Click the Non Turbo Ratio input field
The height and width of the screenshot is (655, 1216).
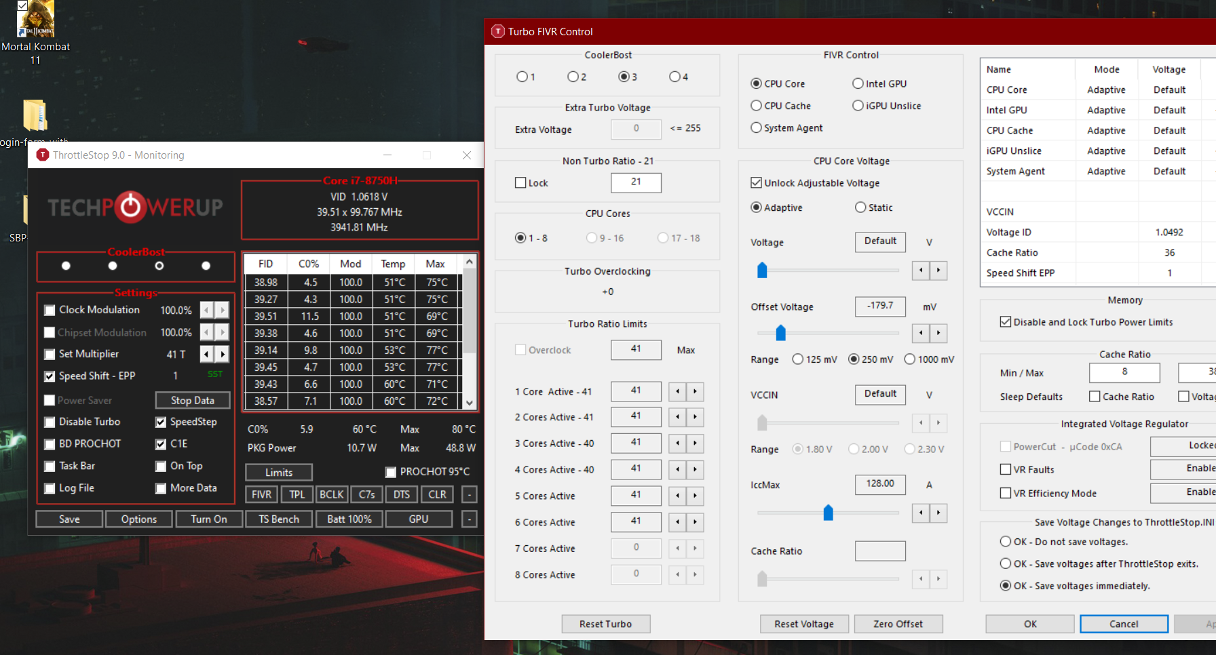(636, 182)
